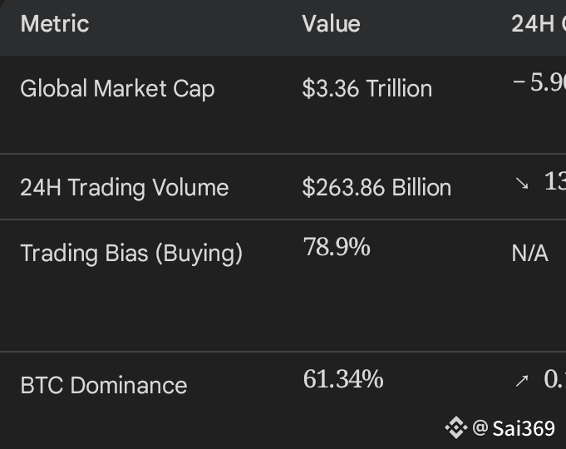Click the $3.36 Trillion value

pyautogui.click(x=367, y=88)
